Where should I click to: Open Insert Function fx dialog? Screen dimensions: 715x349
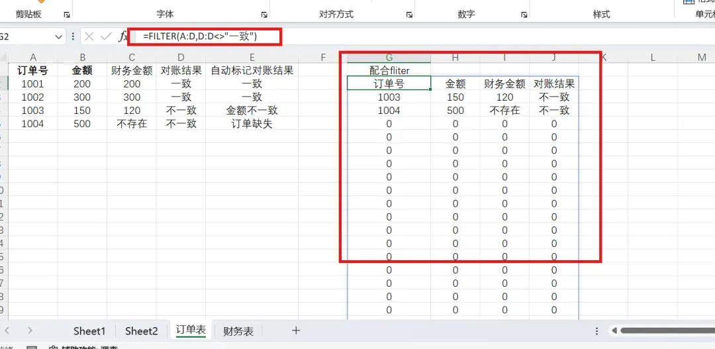tap(122, 37)
